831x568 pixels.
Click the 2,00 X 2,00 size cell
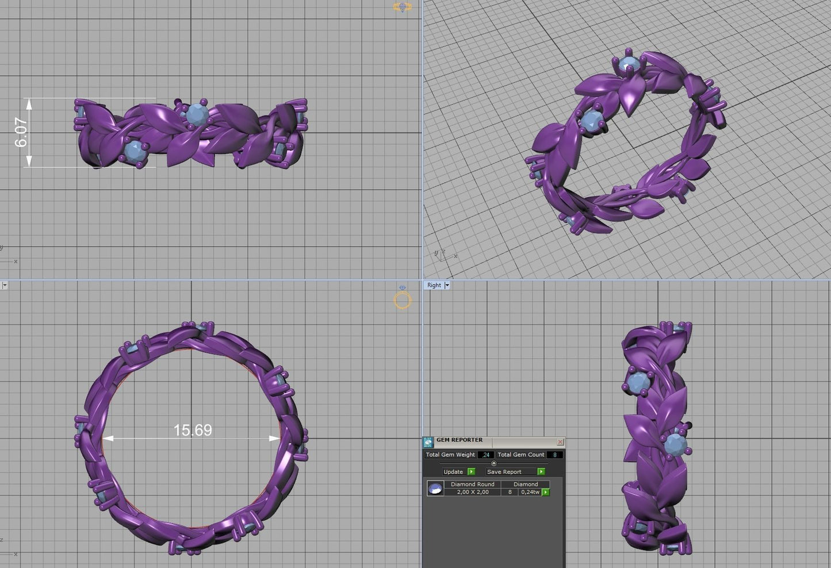pyautogui.click(x=473, y=492)
